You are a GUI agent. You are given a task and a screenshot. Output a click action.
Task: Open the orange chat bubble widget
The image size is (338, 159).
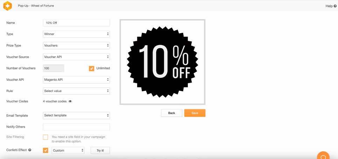[x=323, y=156]
